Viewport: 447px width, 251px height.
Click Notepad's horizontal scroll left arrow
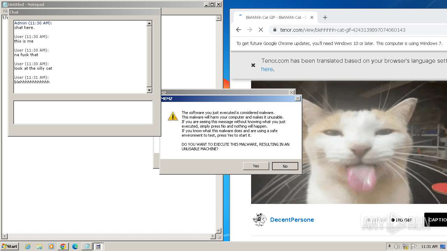click(5, 236)
